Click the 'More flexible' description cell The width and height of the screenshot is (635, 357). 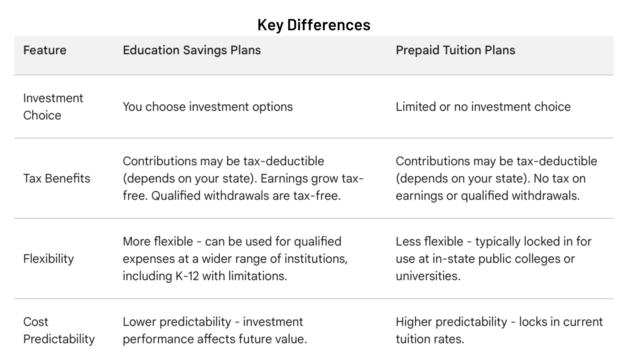(x=235, y=259)
